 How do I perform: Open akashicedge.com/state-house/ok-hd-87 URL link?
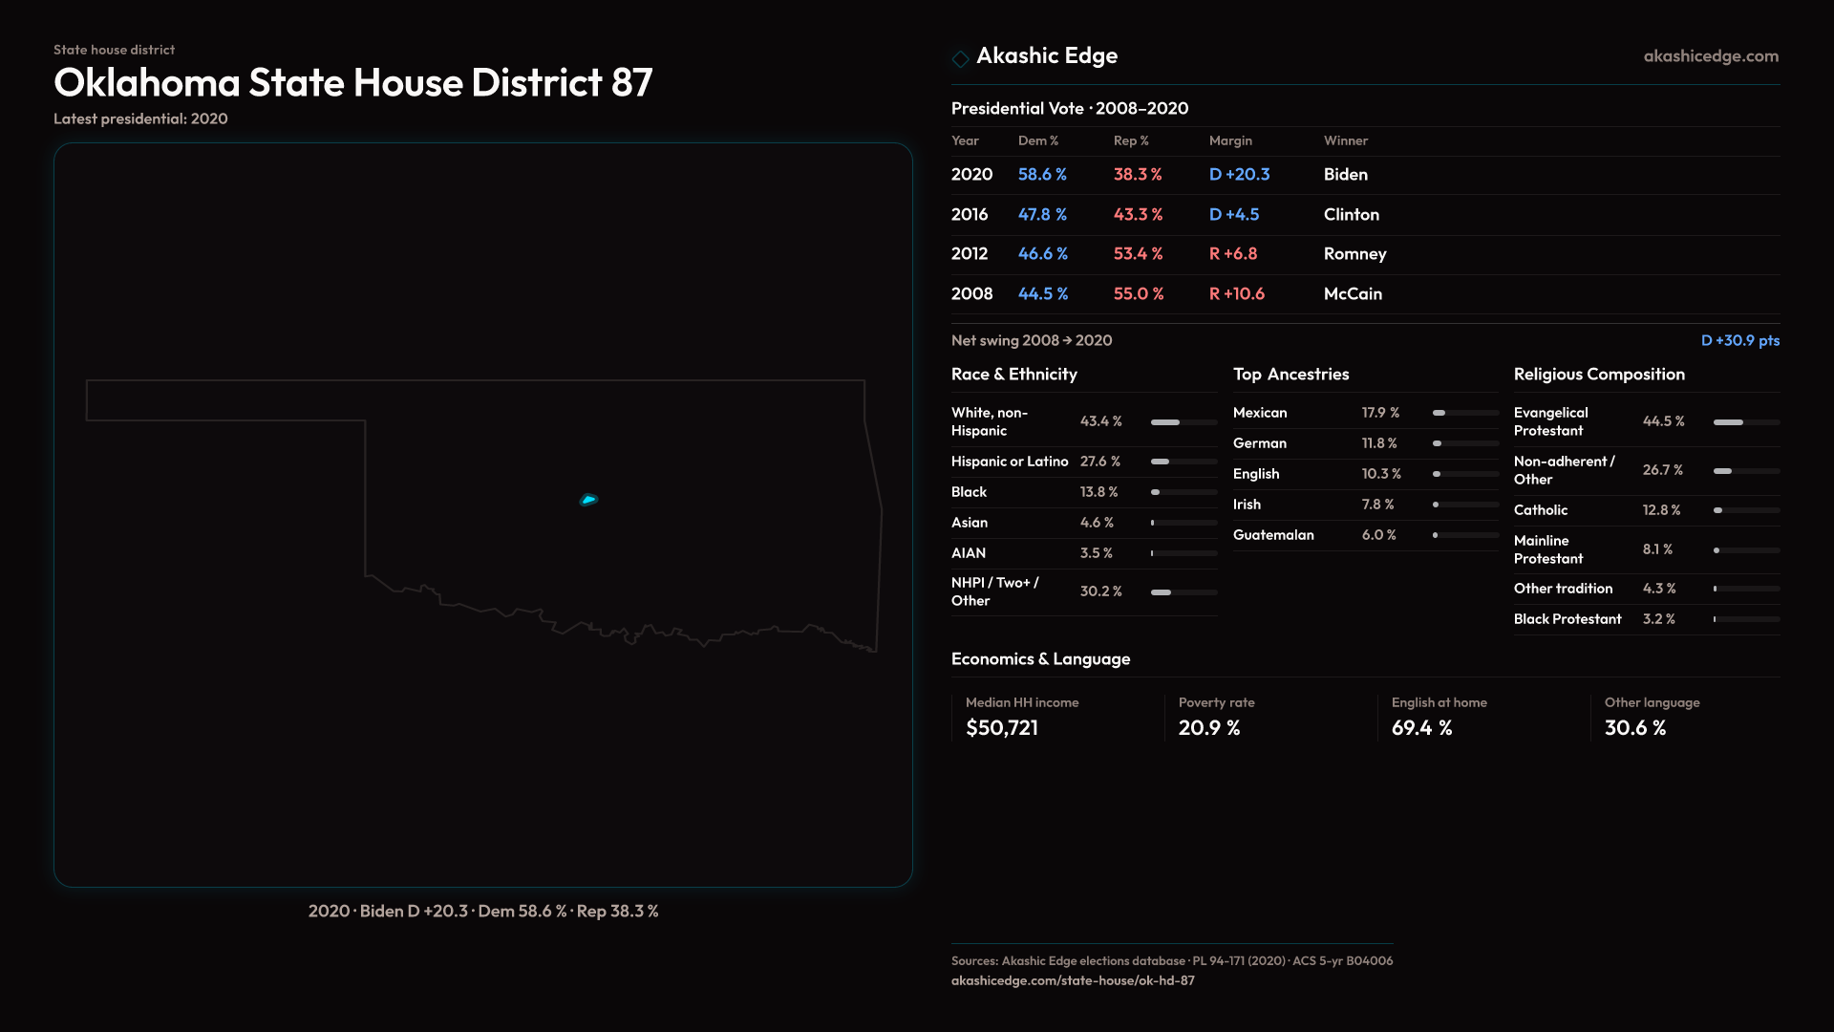pyautogui.click(x=1073, y=980)
